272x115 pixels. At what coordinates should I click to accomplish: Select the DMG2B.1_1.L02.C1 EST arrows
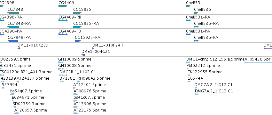click(x=64, y=75)
